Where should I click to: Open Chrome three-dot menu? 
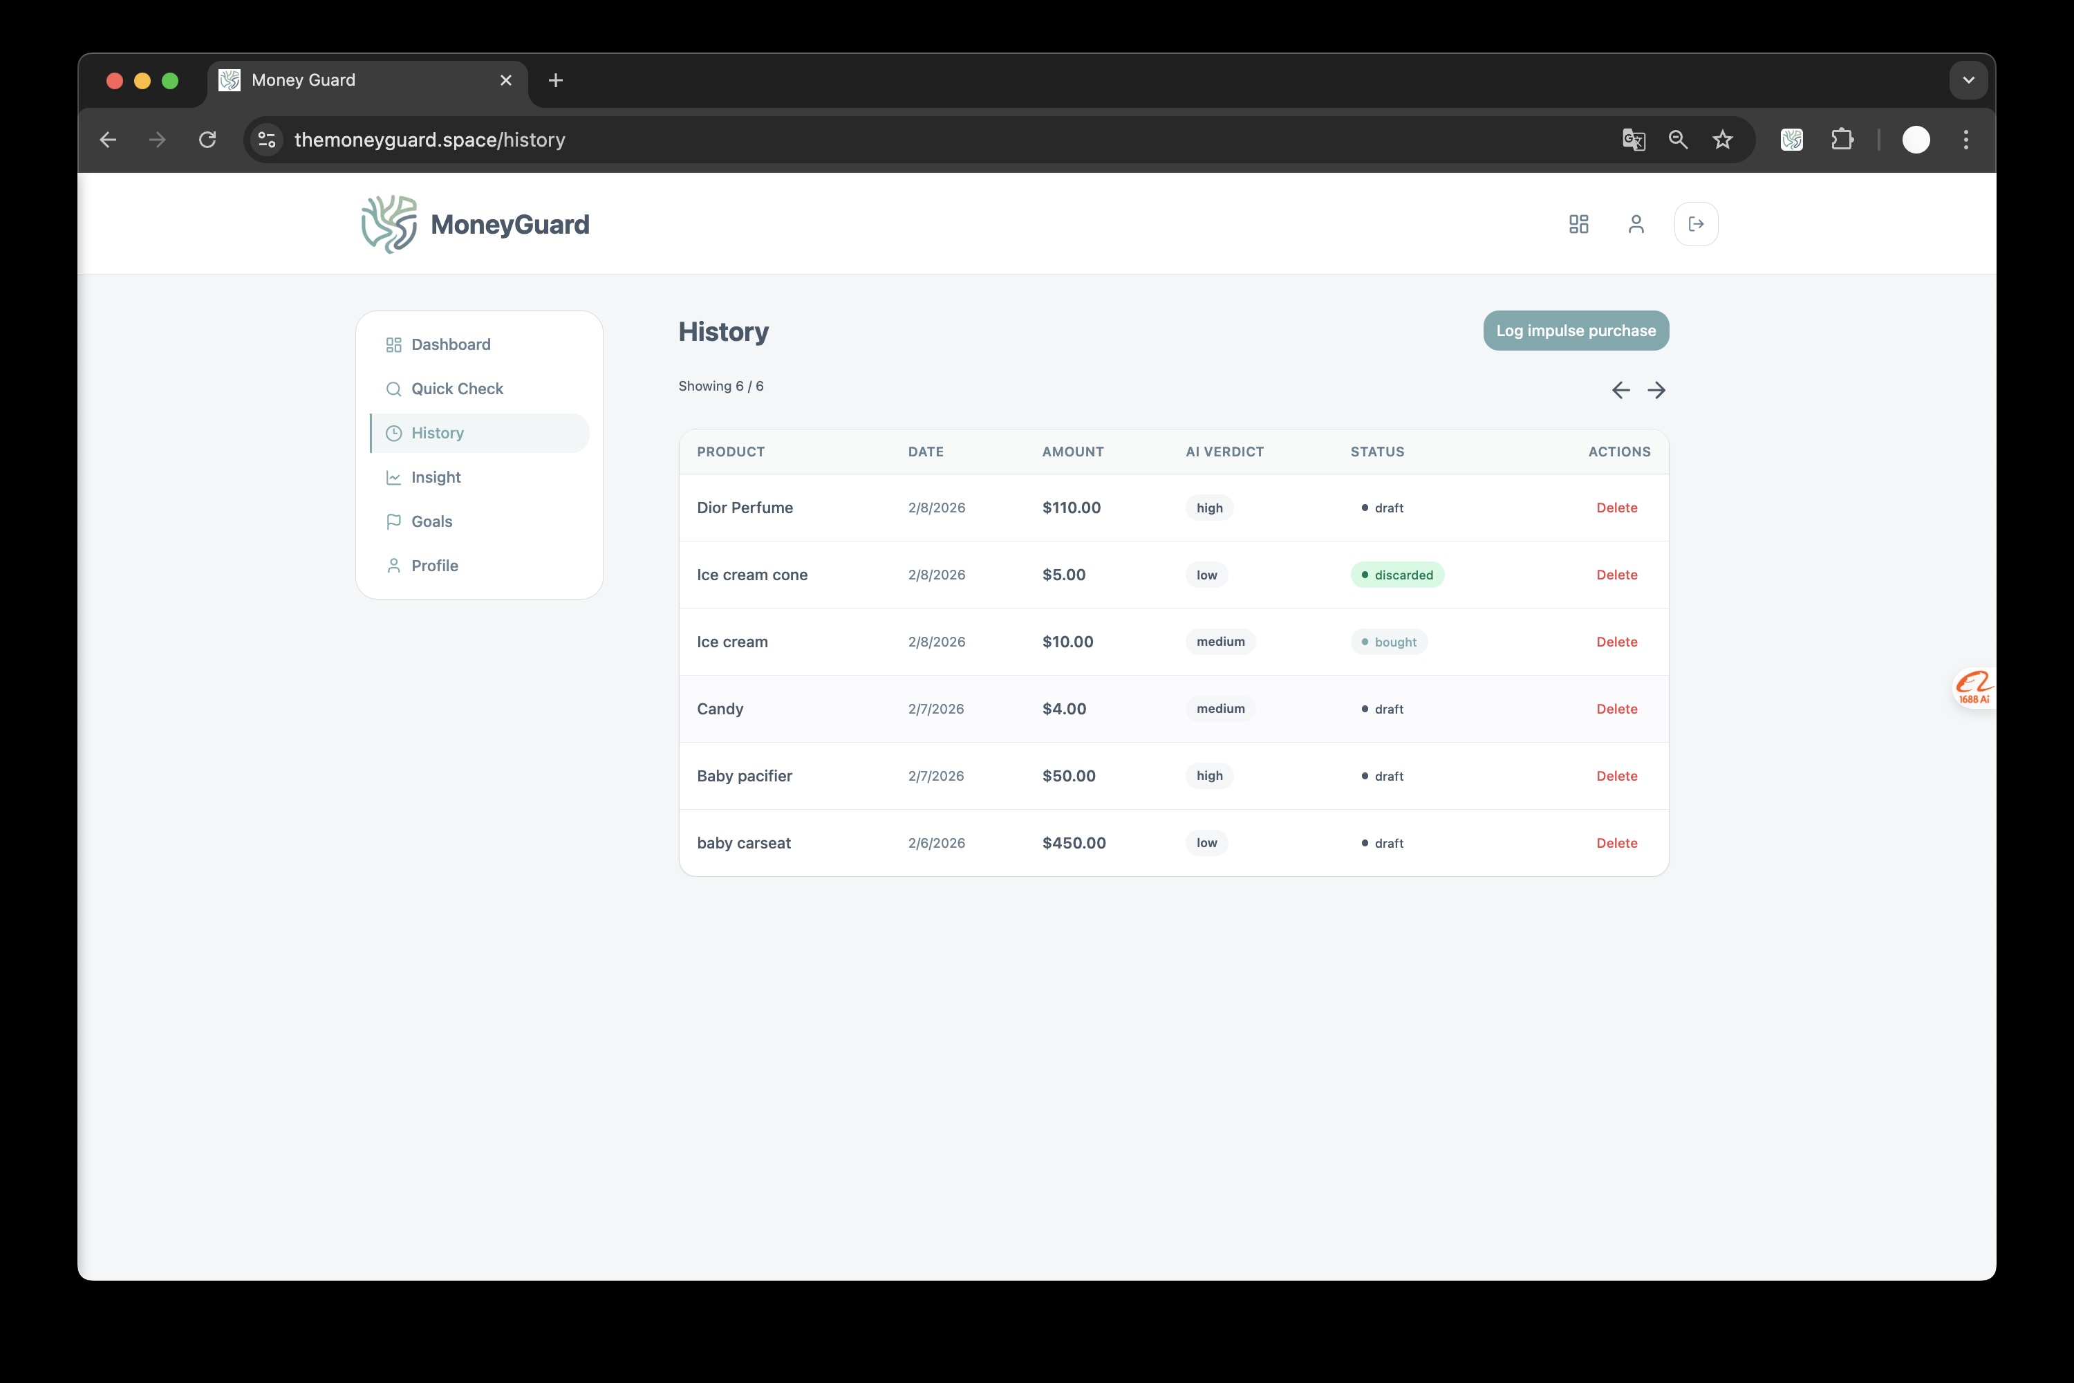click(x=1965, y=140)
